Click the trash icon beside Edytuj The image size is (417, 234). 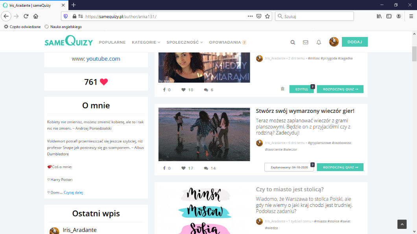click(282, 89)
